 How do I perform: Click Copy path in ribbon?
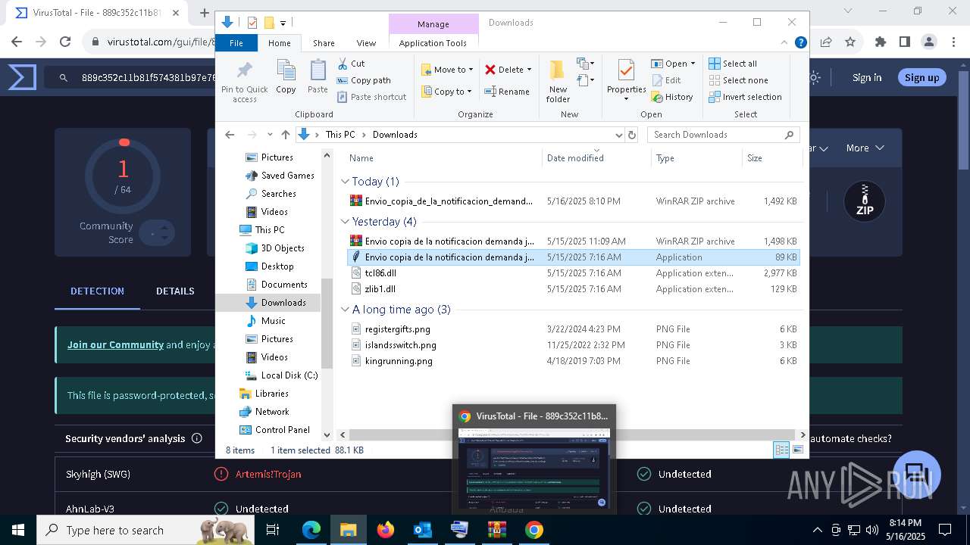coord(364,80)
